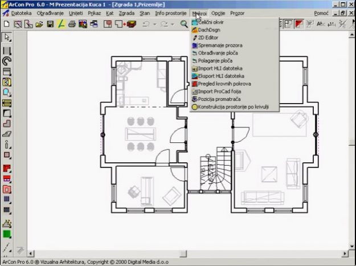Select the arrow selection tool in sidebar
356x266 pixels.
pos(7,38)
